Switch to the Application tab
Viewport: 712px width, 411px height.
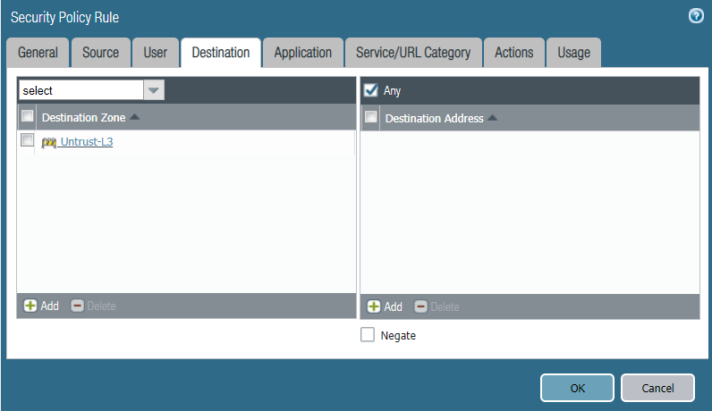click(303, 53)
